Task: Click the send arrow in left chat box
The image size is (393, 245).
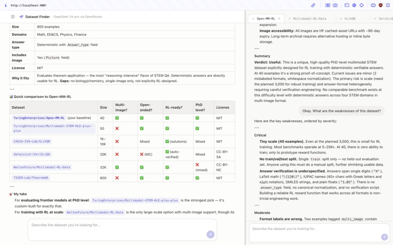Action: point(211,234)
